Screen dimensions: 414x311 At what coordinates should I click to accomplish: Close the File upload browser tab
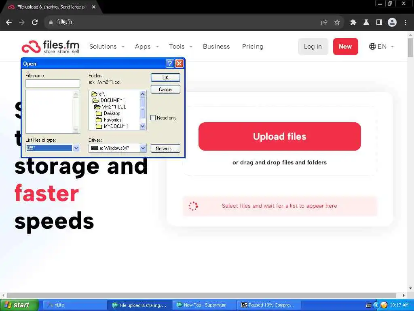(94, 7)
